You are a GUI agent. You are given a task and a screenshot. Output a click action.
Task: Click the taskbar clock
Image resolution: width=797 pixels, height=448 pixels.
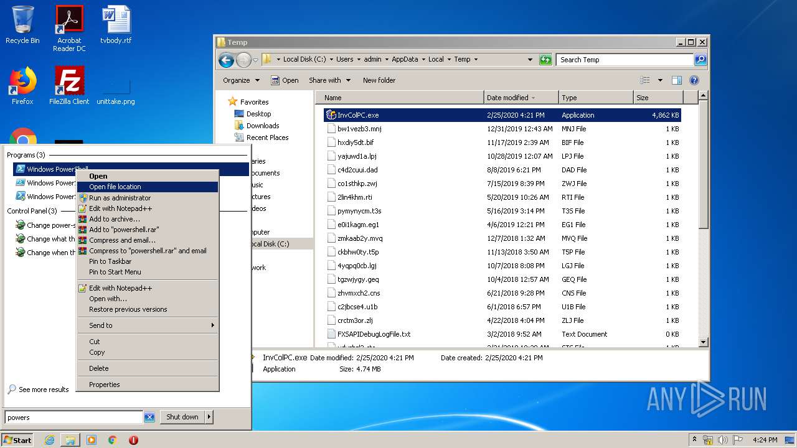click(765, 440)
